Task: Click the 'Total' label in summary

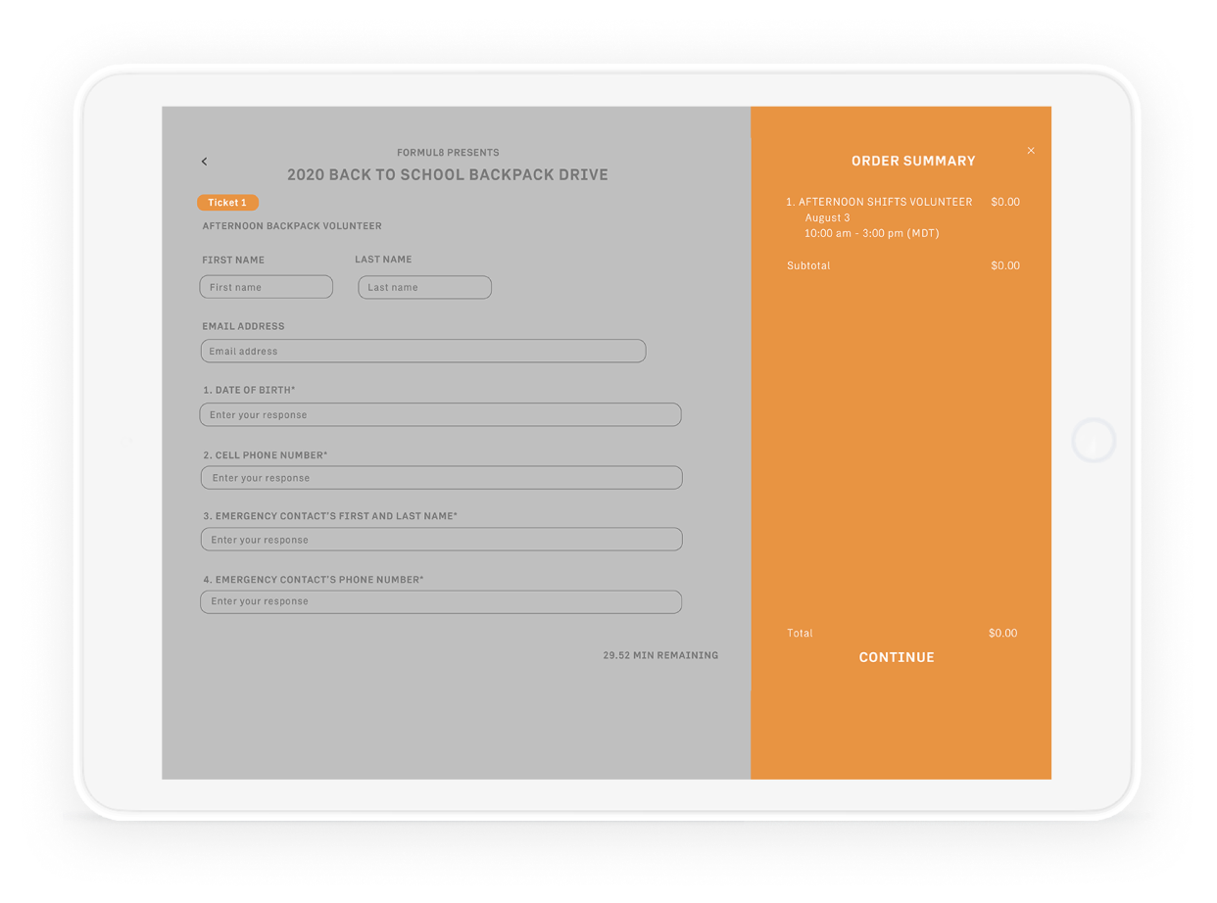Action: pyautogui.click(x=800, y=633)
